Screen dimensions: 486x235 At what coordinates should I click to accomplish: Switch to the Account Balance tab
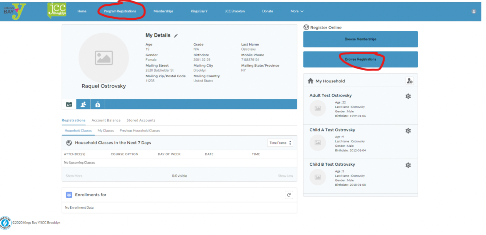(106, 121)
